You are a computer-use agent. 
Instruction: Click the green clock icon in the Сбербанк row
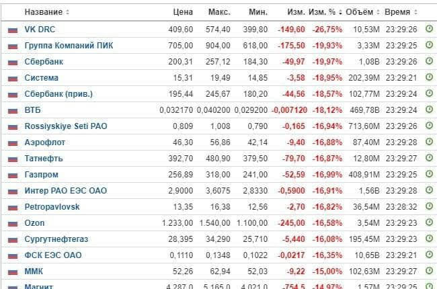429,62
